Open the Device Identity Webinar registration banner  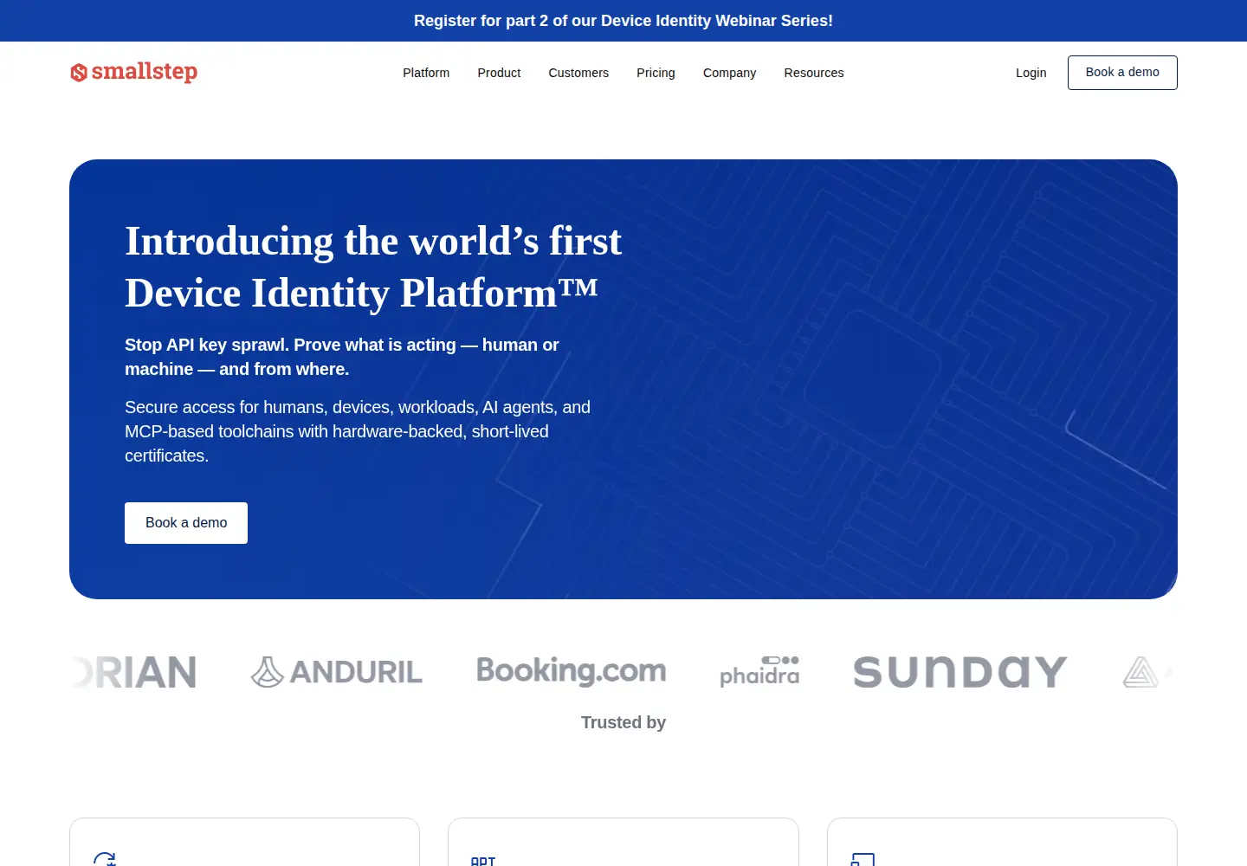(x=623, y=21)
